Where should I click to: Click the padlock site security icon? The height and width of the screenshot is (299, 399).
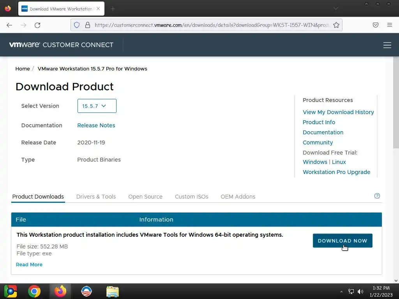coord(88,25)
